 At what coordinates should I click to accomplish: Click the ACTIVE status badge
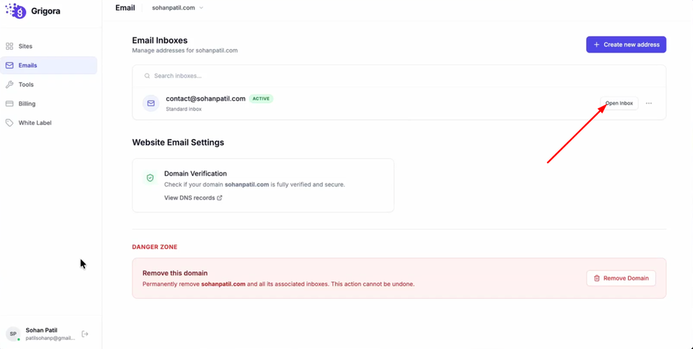point(261,99)
